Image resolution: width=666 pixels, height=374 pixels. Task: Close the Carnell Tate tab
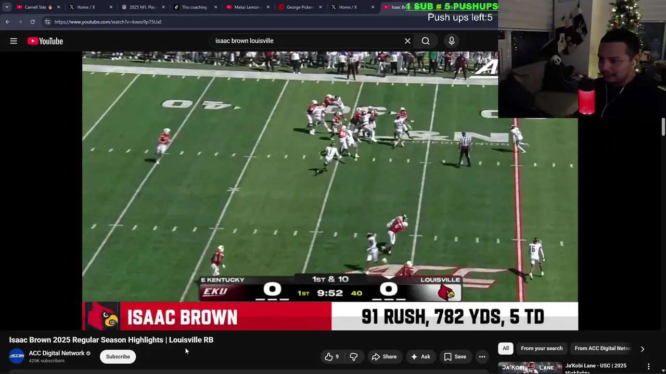point(58,7)
